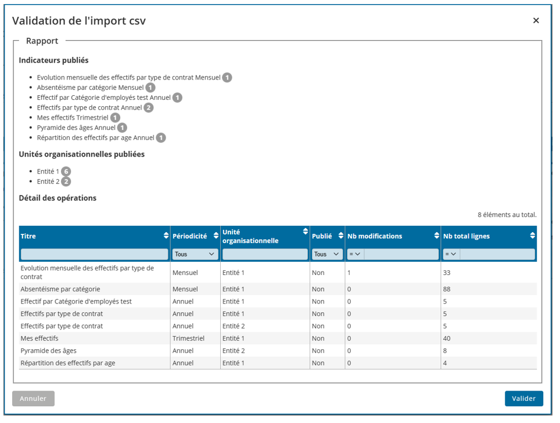Open the Nb total lignes operator dropdown
The height and width of the screenshot is (423, 560).
tap(451, 254)
